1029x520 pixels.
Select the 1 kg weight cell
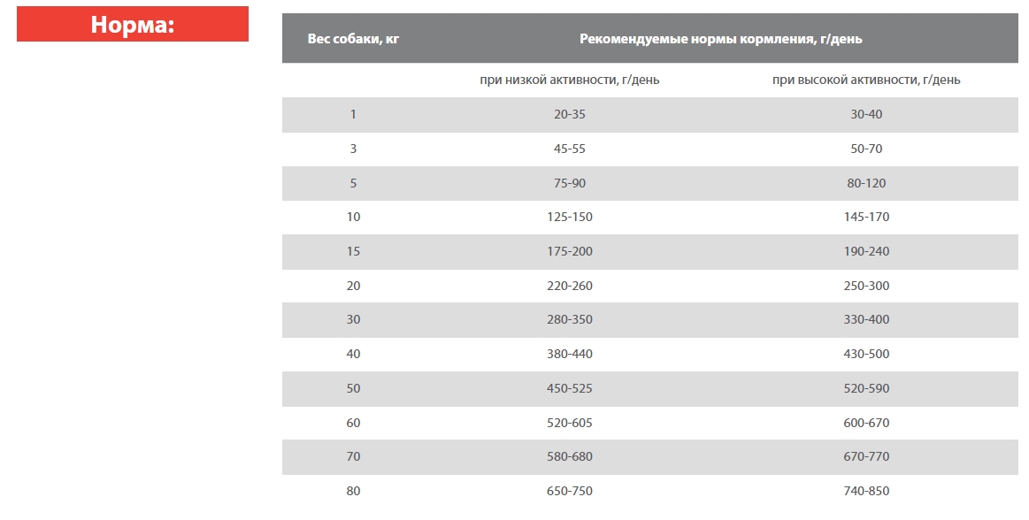pyautogui.click(x=353, y=114)
